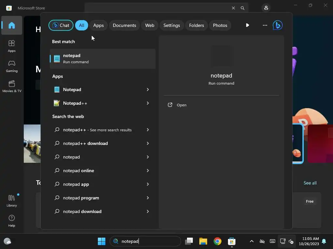
Task: Select the Chat filter tab
Action: [x=61, y=25]
